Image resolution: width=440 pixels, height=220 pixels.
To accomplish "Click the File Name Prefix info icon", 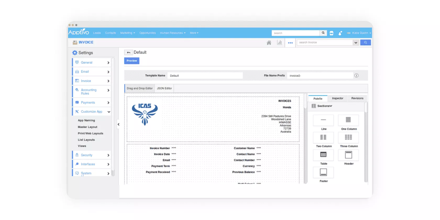I will pos(356,76).
